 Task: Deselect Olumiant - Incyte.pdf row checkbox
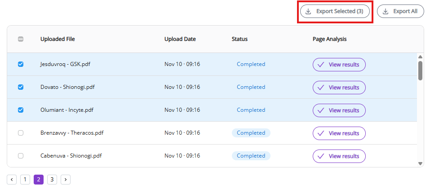tap(21, 110)
